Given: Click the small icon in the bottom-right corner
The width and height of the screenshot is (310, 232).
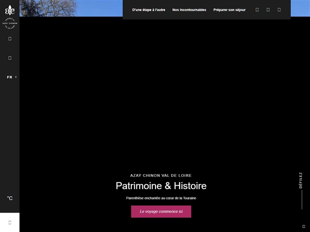Looking at the screenshot, I should click(304, 226).
